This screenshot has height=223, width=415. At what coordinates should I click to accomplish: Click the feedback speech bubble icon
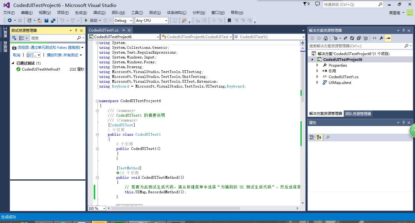tap(317, 4)
